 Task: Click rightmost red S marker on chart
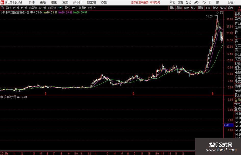213,93
